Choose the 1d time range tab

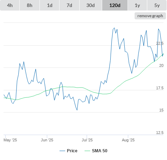click(50, 5)
